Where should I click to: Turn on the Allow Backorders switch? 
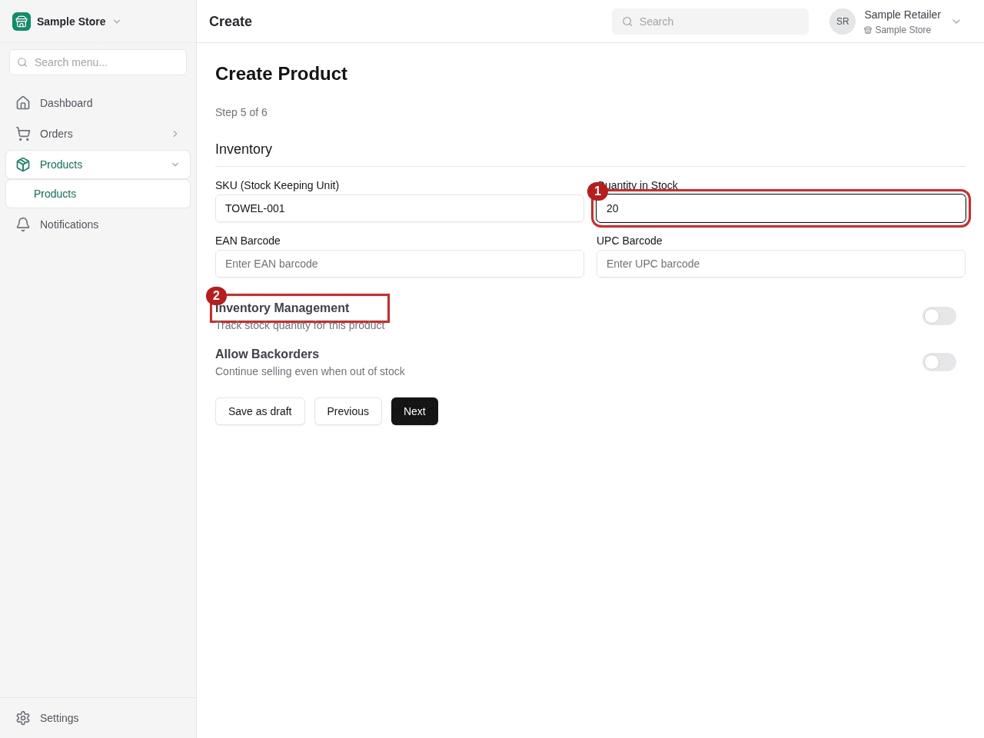tap(939, 362)
